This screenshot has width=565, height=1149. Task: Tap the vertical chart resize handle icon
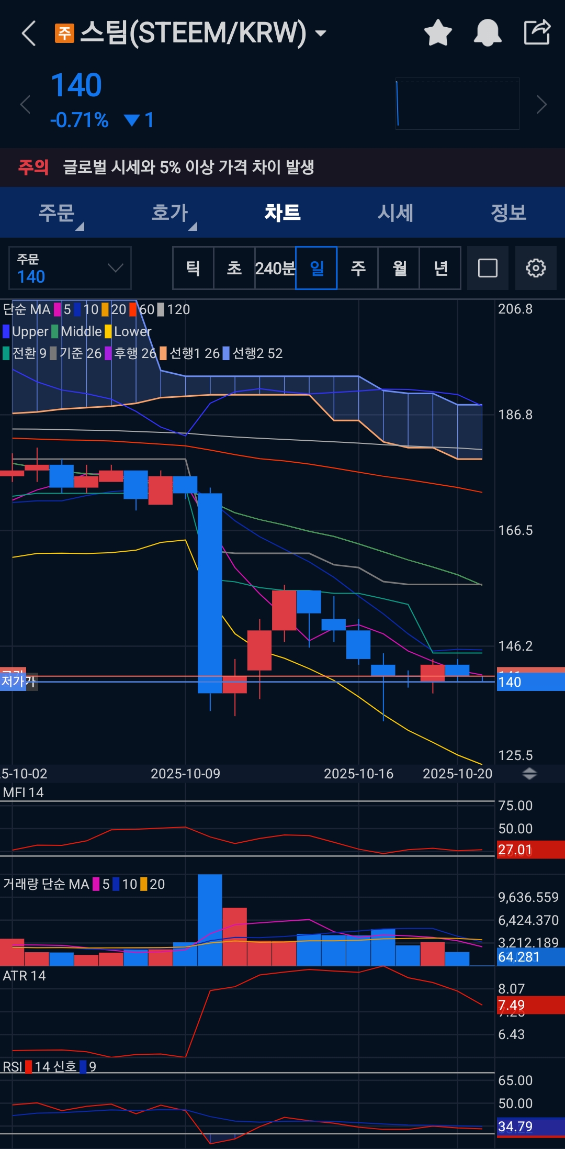529,774
